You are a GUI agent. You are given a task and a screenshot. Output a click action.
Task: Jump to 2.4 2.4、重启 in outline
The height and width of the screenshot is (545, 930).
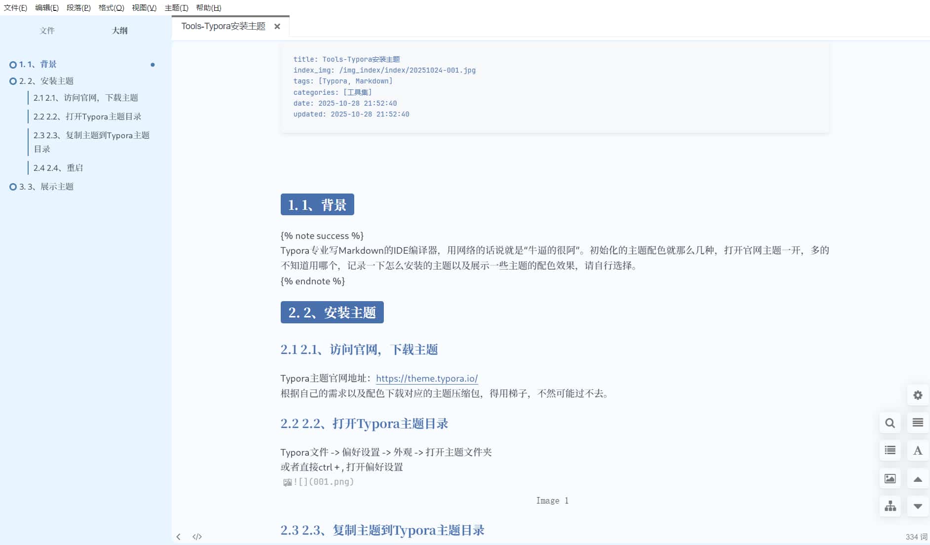(58, 168)
